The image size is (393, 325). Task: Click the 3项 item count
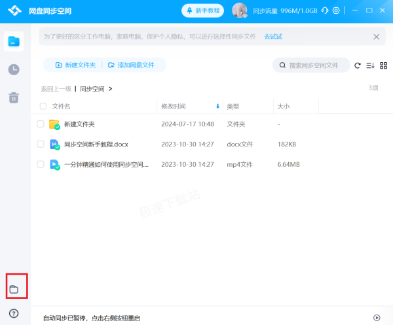coord(373,88)
